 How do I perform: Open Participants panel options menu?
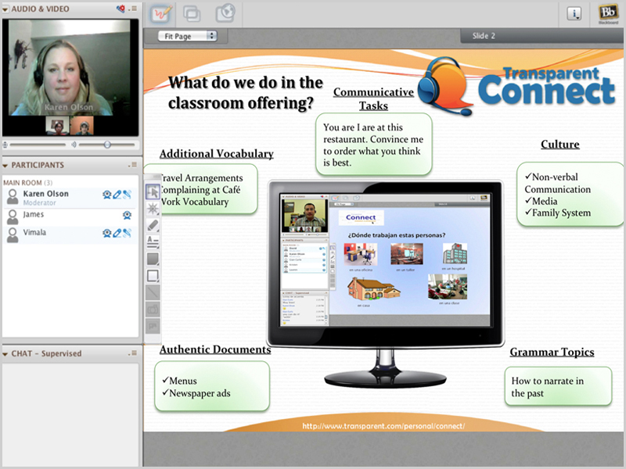coord(133,165)
